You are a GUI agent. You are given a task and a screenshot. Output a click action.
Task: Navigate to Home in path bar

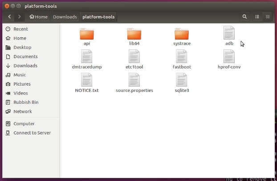point(38,17)
